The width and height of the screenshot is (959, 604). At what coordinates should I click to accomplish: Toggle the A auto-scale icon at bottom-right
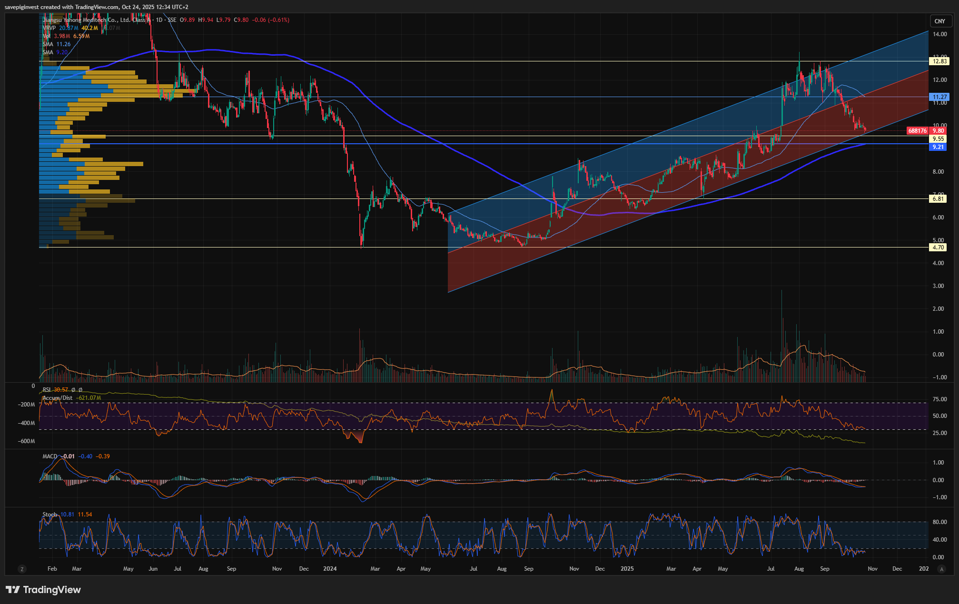point(941,569)
